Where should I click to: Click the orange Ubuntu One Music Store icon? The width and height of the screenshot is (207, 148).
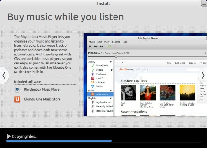[x=17, y=99]
